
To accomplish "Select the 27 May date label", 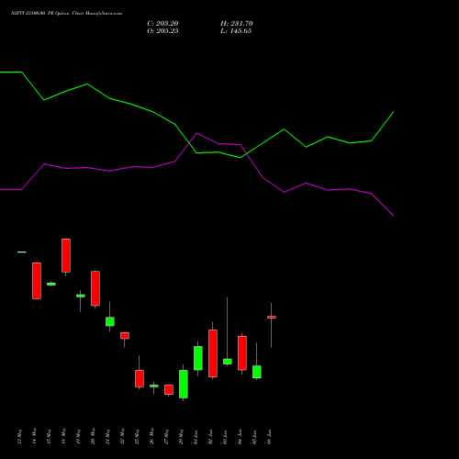I will [167, 436].
